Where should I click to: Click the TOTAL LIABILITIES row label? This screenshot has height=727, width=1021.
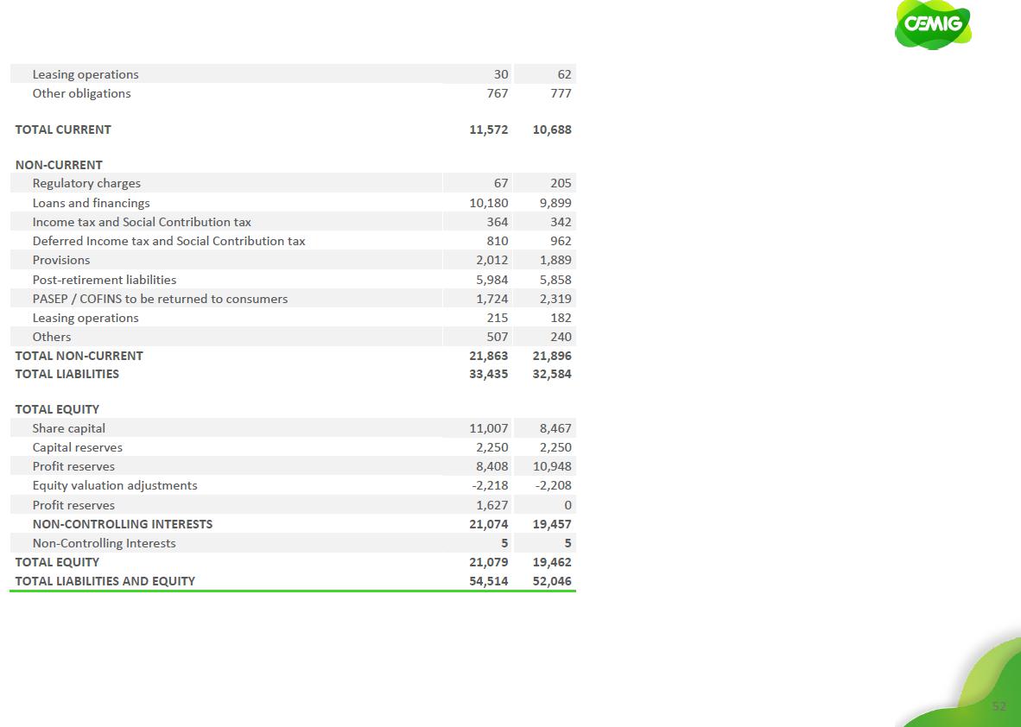click(x=67, y=374)
